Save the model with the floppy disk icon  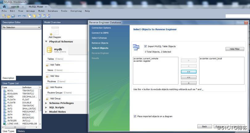(x=13, y=16)
